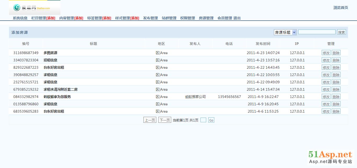Click the page number input box
Screen dimensions: 357x168
point(203,120)
